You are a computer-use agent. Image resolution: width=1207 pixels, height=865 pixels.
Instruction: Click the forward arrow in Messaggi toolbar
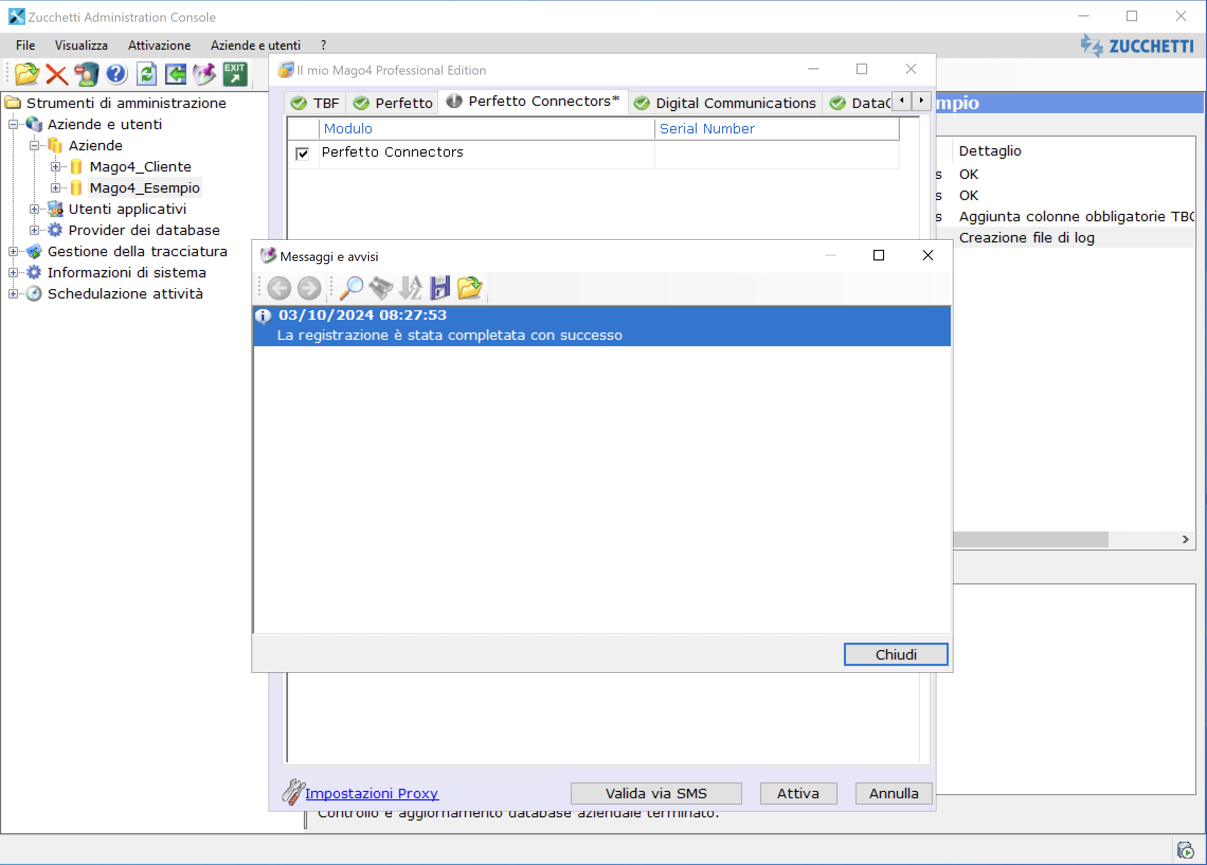309,288
